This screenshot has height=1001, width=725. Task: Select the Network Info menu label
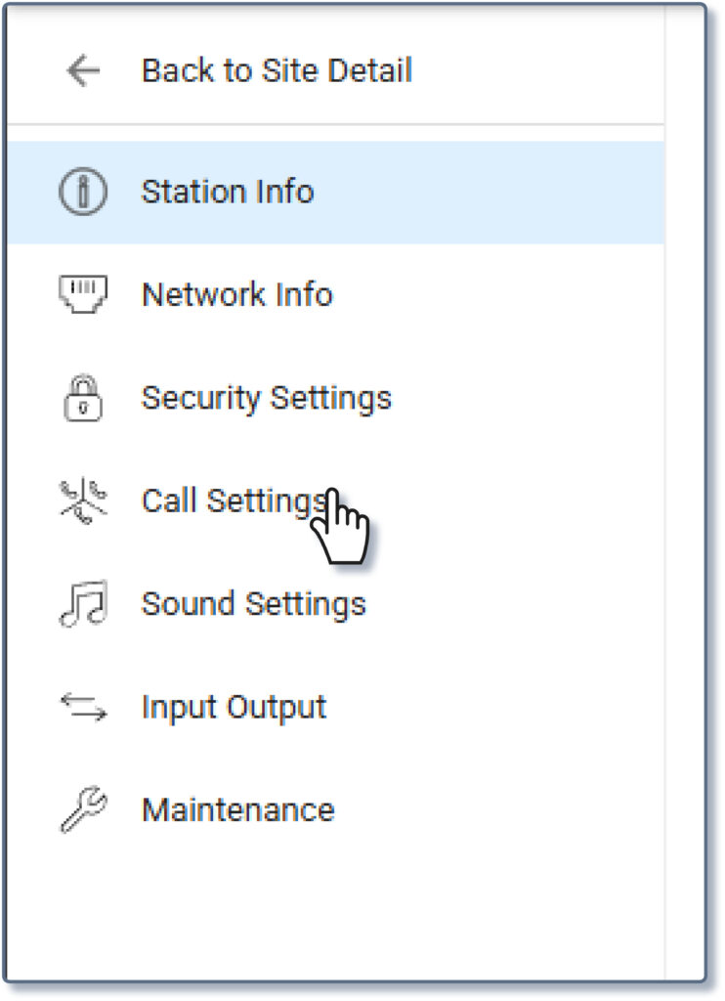point(236,294)
